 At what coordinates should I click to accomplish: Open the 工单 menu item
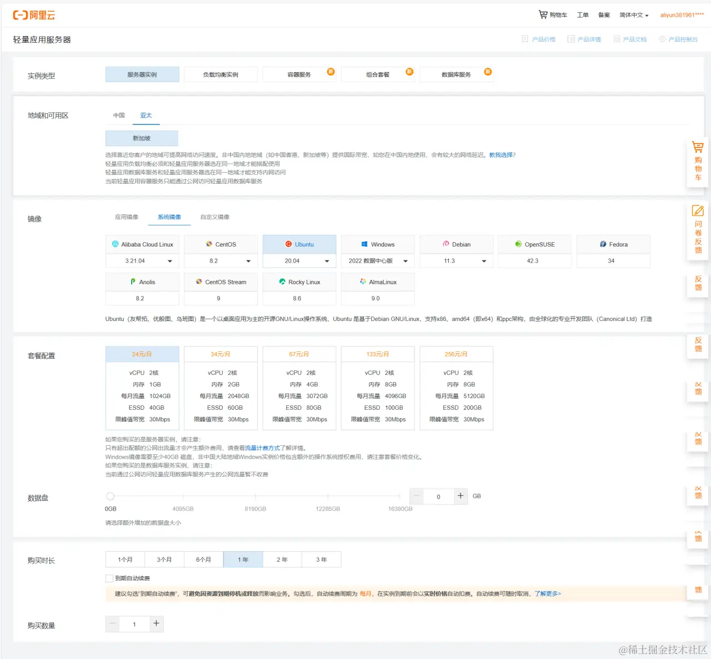[x=583, y=15]
